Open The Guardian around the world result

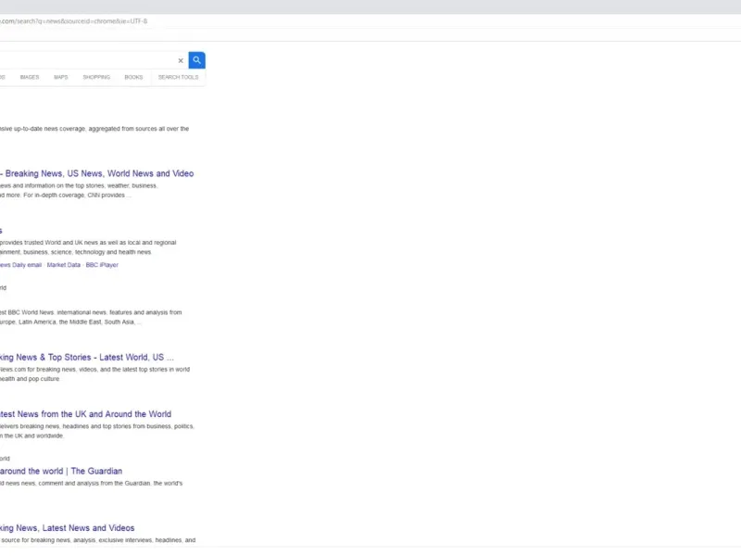[x=61, y=471]
